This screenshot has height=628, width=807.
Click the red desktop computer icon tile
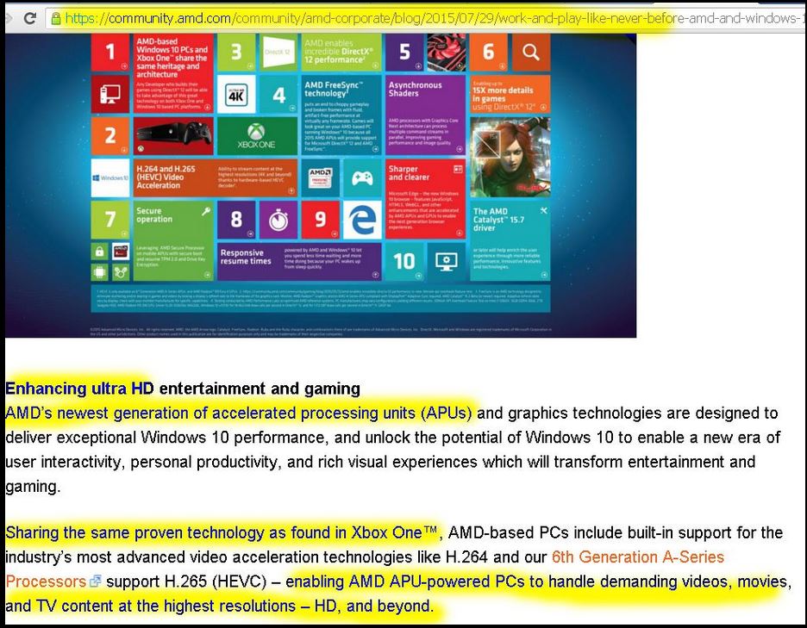click(110, 95)
